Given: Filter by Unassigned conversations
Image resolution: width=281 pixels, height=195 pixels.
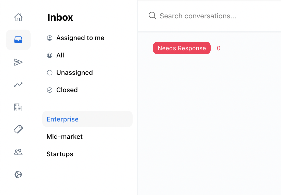Looking at the screenshot, I should coord(74,73).
